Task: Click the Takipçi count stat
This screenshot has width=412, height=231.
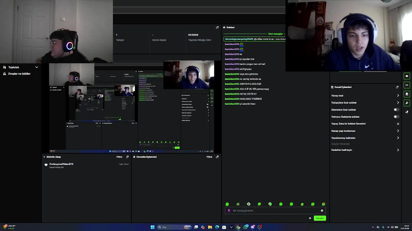Action: pyautogui.click(x=120, y=37)
